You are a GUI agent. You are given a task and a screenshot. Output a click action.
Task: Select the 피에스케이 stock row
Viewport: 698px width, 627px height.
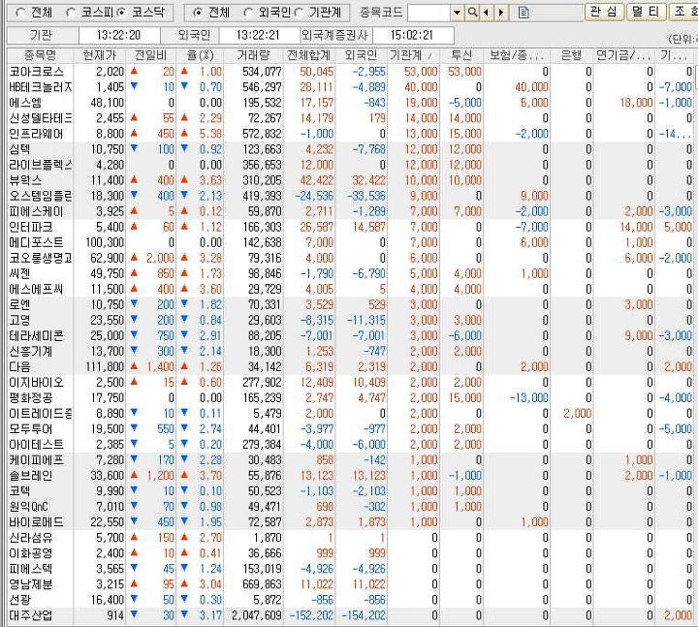click(352, 211)
